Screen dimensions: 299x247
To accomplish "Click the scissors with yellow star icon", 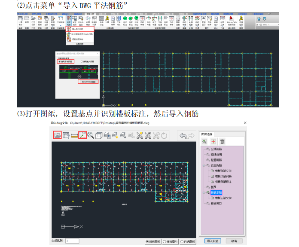I will pyautogui.click(x=140, y=135).
